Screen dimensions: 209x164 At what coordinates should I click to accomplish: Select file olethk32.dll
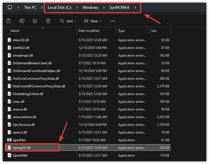(x=21, y=48)
